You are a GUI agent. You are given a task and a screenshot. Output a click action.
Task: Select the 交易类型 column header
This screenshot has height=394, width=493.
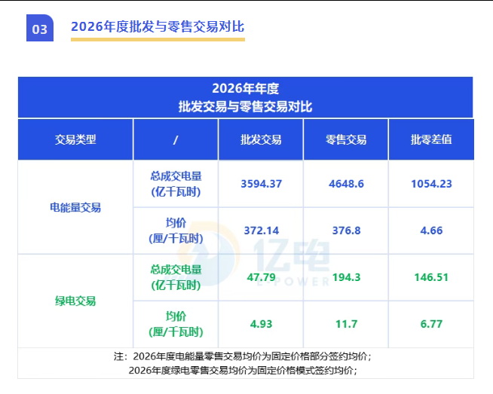(x=75, y=139)
